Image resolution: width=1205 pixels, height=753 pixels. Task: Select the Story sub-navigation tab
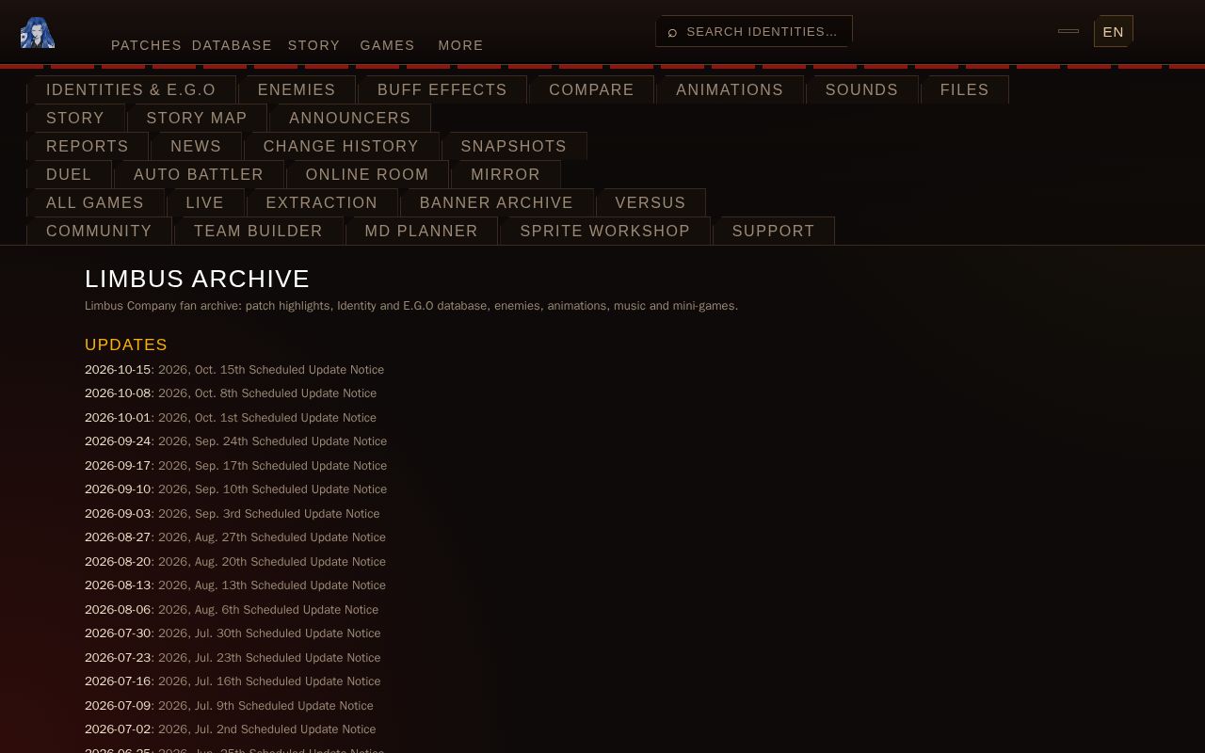coord(75,118)
